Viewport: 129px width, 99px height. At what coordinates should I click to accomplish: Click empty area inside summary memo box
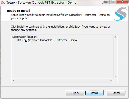tap(62, 59)
